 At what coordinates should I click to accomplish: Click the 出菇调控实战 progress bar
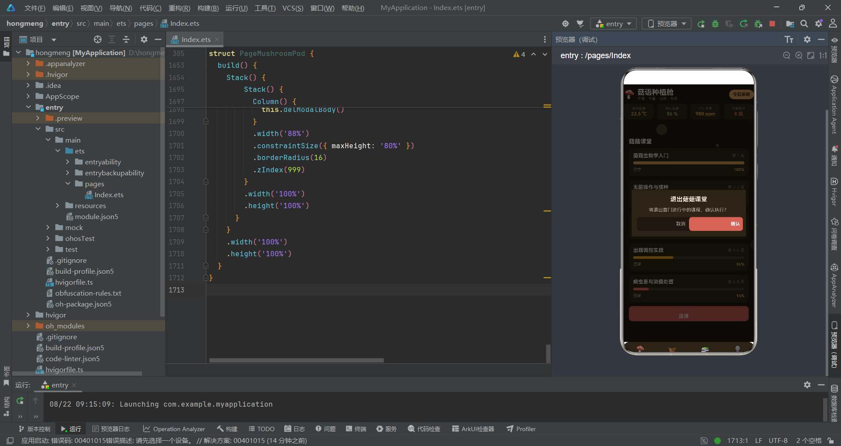coord(689,258)
